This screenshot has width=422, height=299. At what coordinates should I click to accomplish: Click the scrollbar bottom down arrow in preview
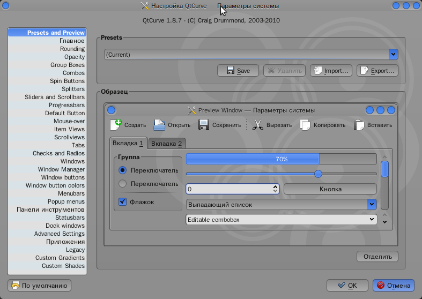coord(384,222)
